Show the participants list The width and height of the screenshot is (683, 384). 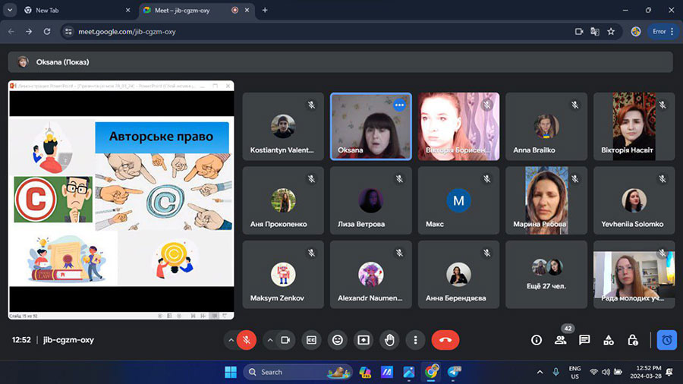[561, 340]
